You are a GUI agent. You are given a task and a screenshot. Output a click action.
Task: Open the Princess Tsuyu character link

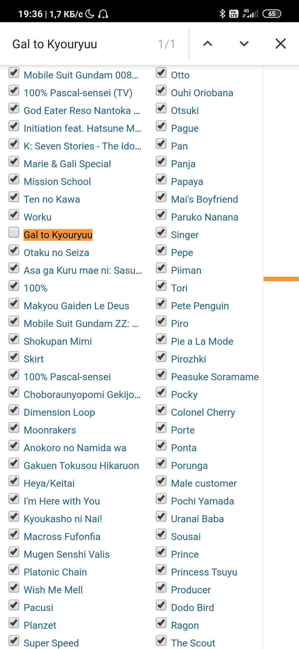(204, 572)
